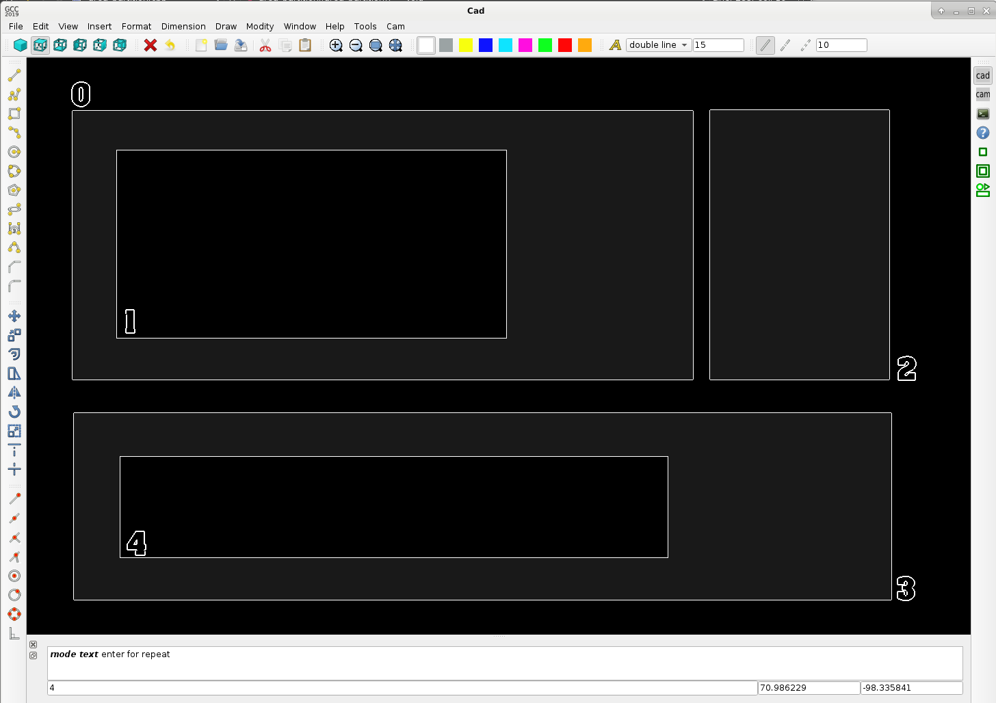
Task: Open the double line font dropdown
Action: click(659, 45)
